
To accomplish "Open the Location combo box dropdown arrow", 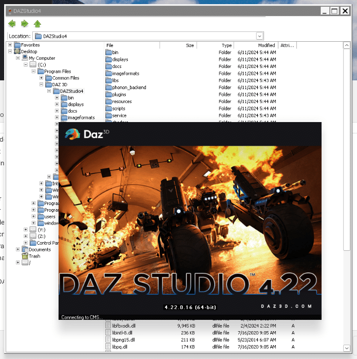I will tap(259, 36).
